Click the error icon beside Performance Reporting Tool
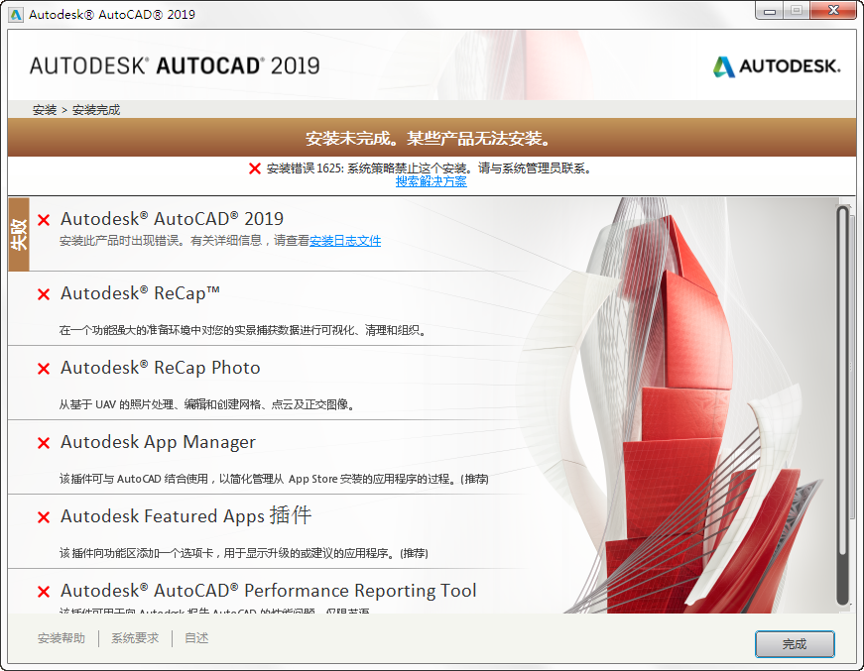864x671 pixels. click(x=44, y=592)
